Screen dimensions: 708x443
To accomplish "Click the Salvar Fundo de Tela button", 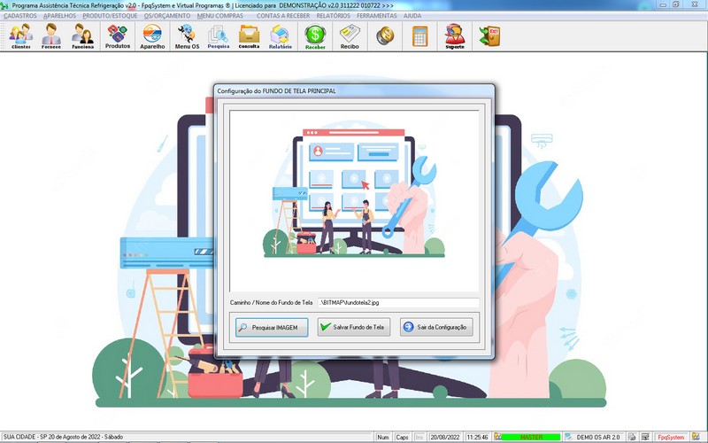I will 354,327.
